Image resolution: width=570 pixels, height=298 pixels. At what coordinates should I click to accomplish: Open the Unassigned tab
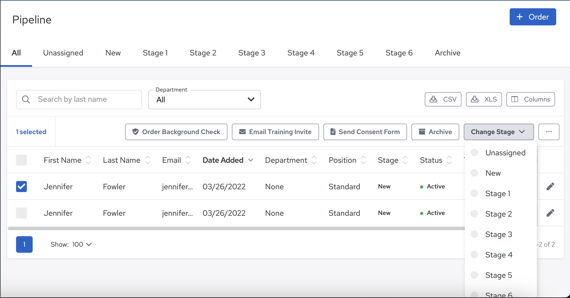(x=63, y=53)
